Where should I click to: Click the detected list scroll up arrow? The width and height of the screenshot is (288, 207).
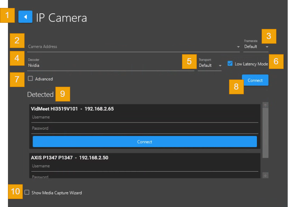point(266,105)
